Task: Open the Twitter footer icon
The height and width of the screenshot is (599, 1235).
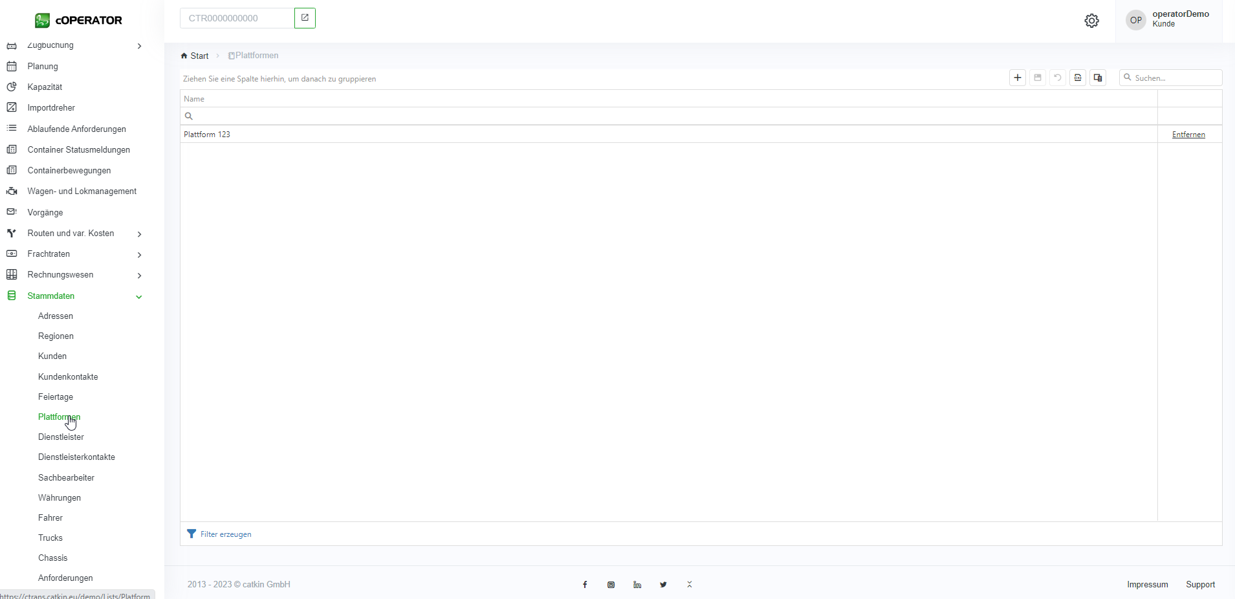Action: [663, 585]
